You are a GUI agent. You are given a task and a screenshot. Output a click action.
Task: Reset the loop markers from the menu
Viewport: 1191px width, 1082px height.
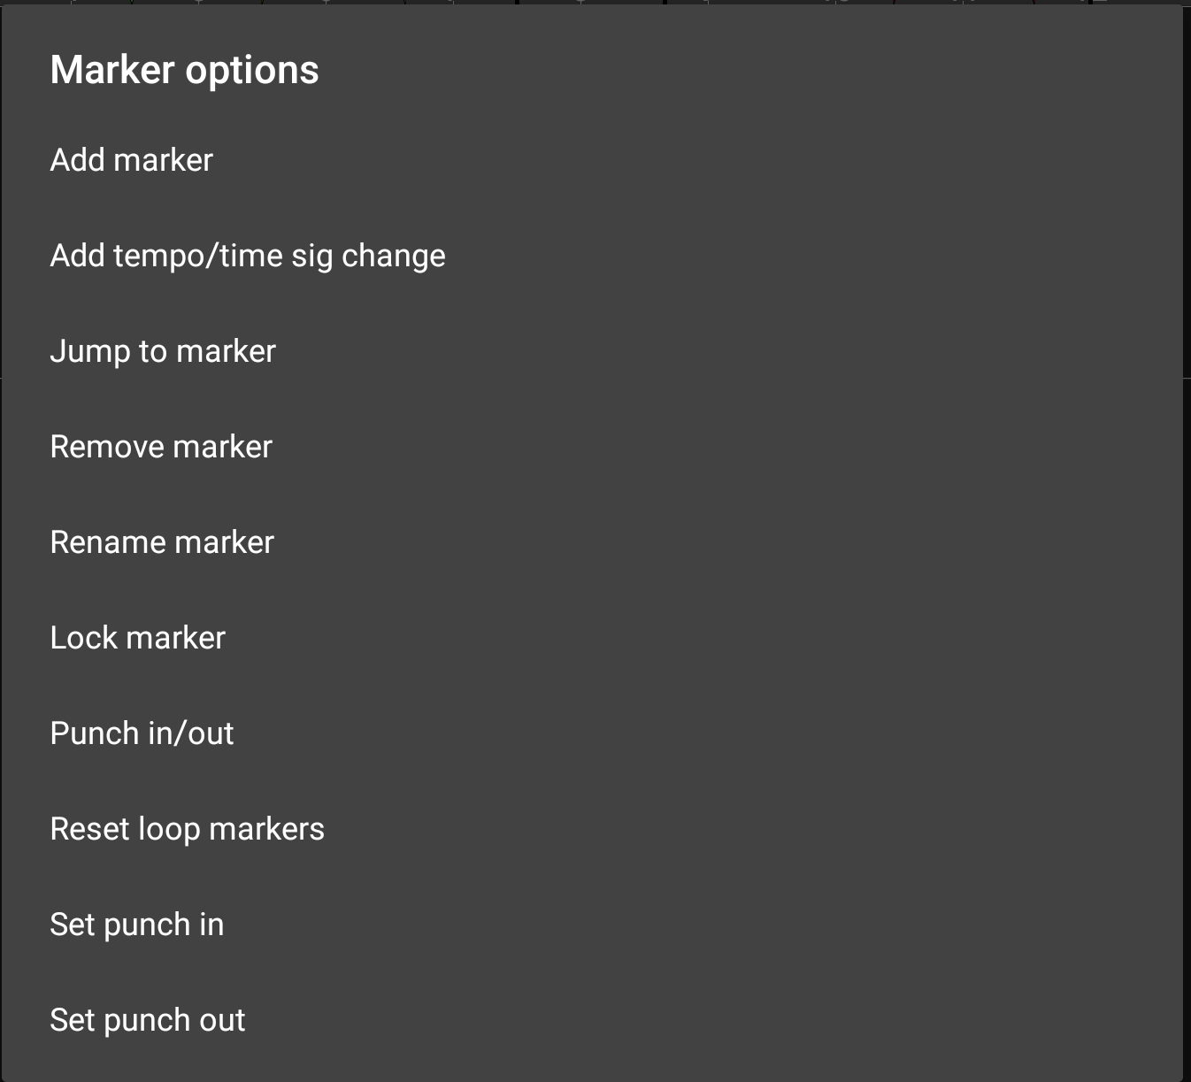[x=188, y=829]
